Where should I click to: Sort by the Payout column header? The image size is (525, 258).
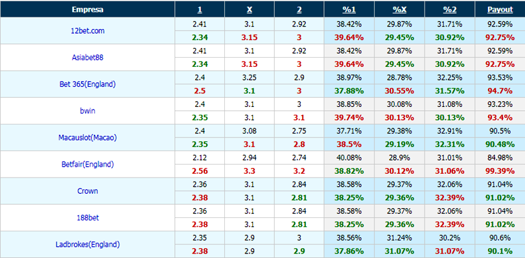point(500,10)
